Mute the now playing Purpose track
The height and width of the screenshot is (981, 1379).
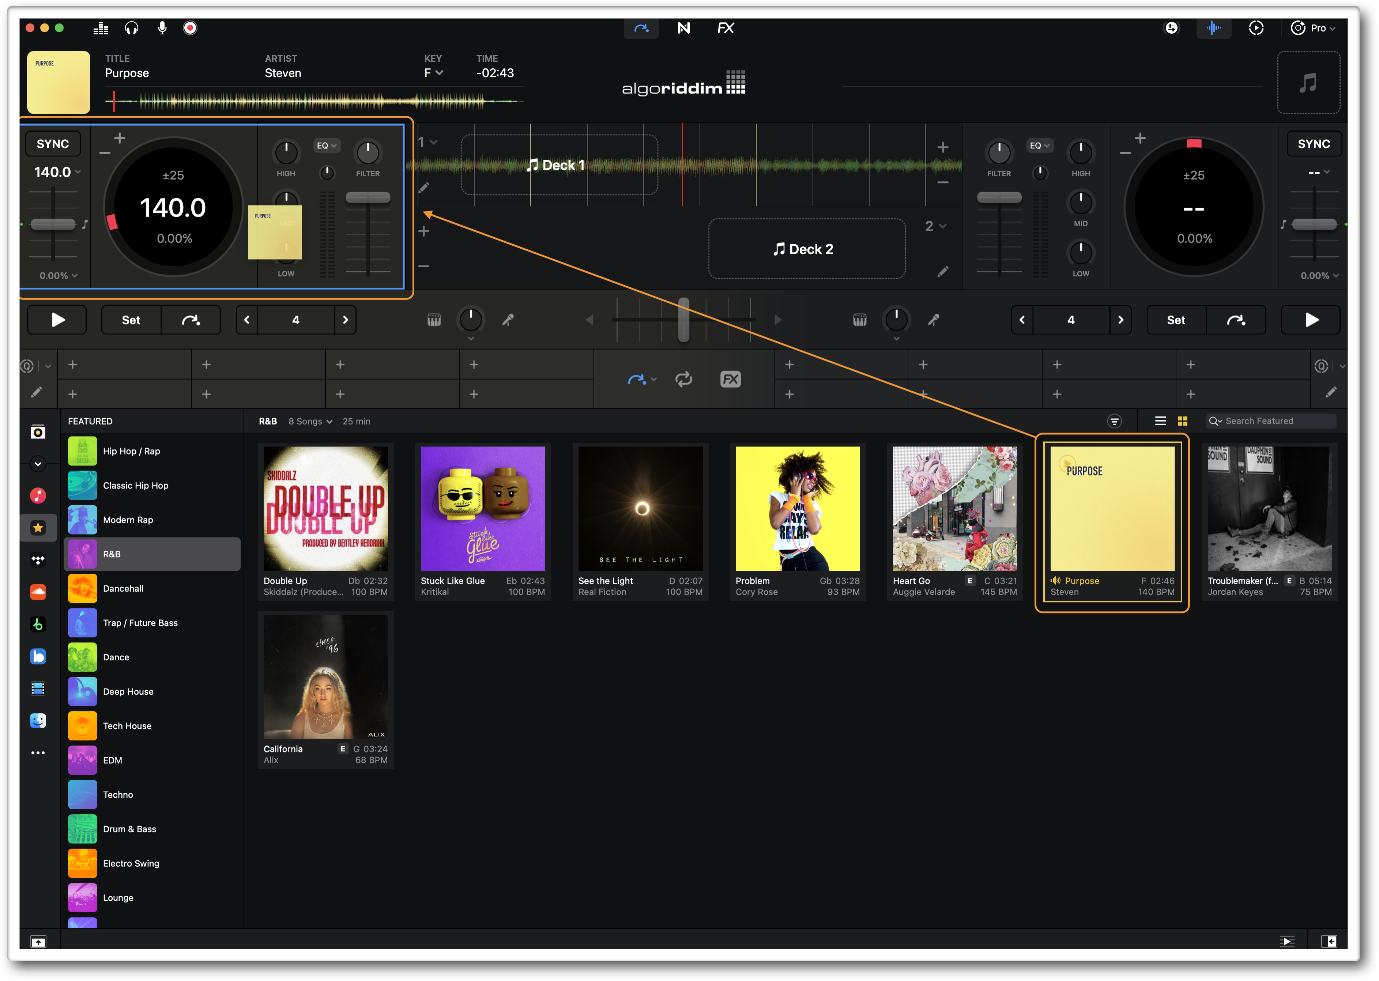1056,581
